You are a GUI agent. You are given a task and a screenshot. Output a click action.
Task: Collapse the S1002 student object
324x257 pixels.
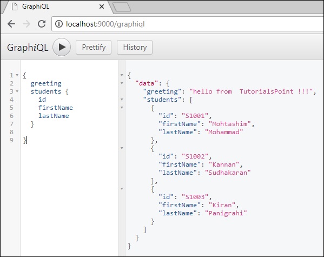click(x=122, y=148)
